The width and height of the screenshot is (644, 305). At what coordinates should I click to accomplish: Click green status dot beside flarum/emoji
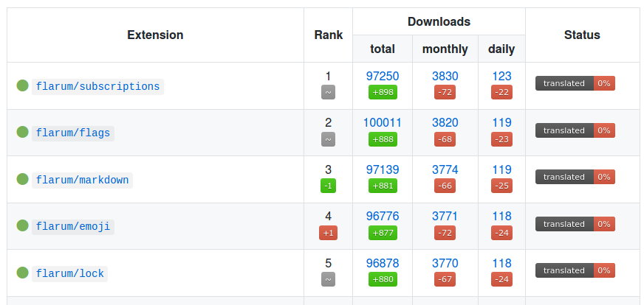[x=23, y=225]
